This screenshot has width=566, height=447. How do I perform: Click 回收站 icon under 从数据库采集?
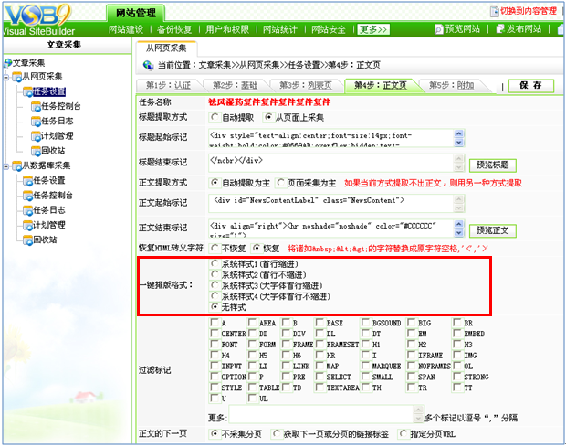27,239
